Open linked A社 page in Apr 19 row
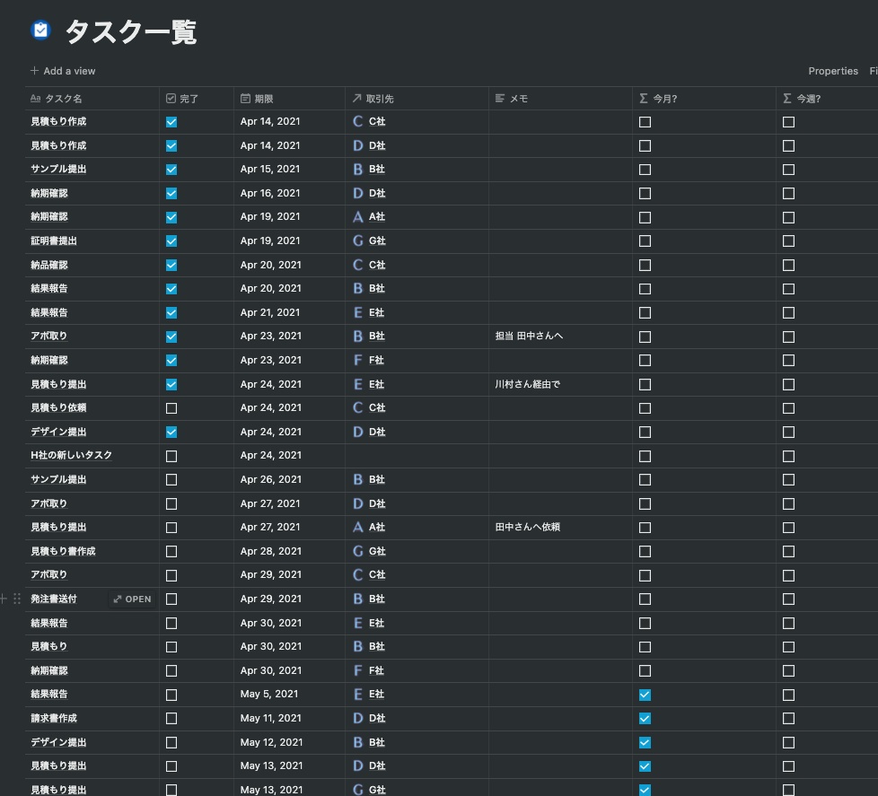 (376, 216)
